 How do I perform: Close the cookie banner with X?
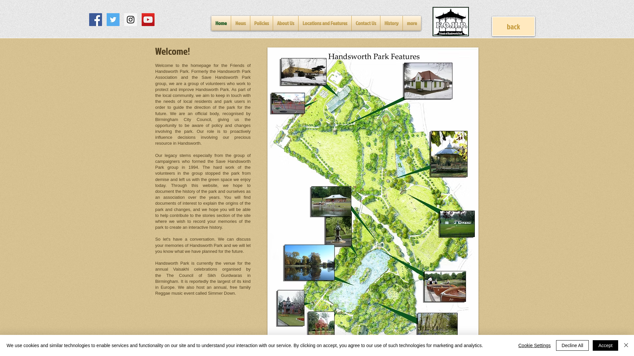[x=626, y=345]
